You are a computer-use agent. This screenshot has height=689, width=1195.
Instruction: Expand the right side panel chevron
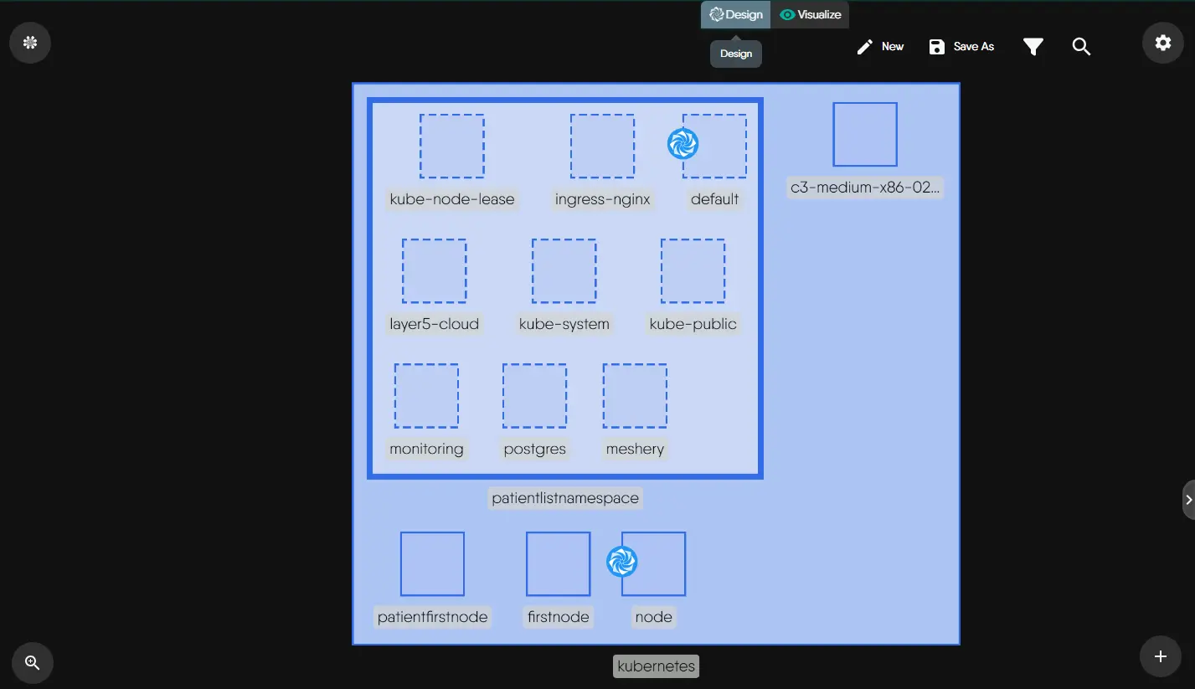[1188, 500]
